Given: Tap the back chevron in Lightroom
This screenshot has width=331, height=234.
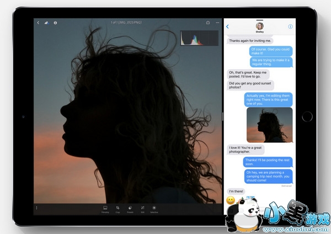Looking at the screenshot, I should click(x=38, y=23).
